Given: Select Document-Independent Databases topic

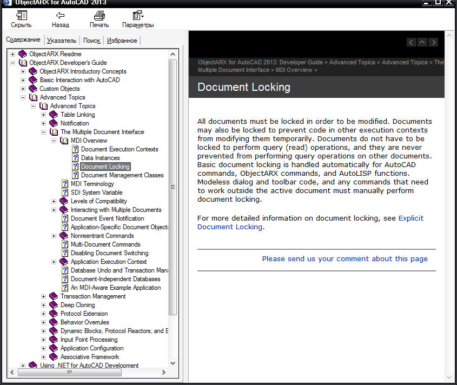Looking at the screenshot, I should (115, 279).
